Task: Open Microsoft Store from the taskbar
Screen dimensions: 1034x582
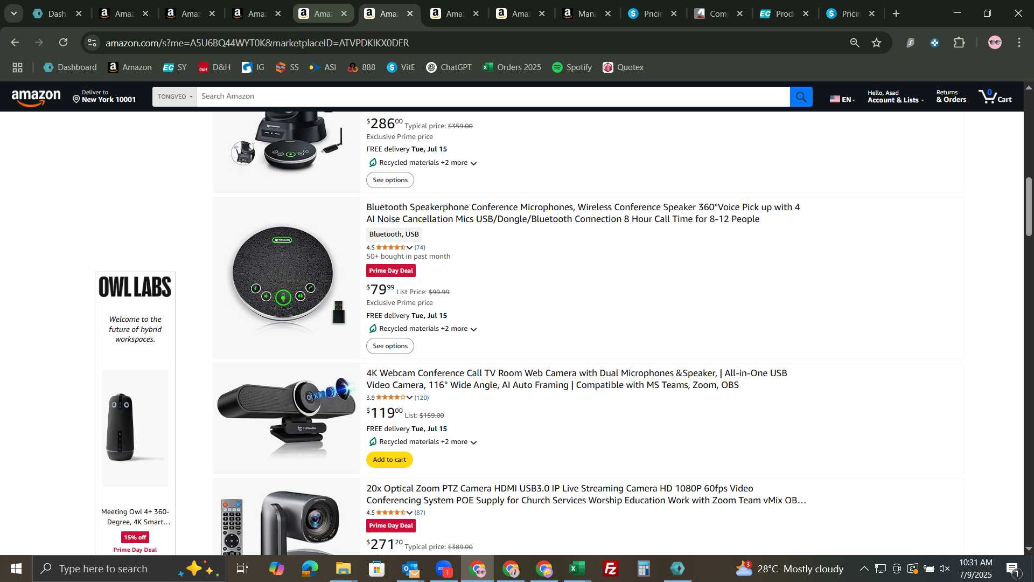Action: click(x=377, y=569)
